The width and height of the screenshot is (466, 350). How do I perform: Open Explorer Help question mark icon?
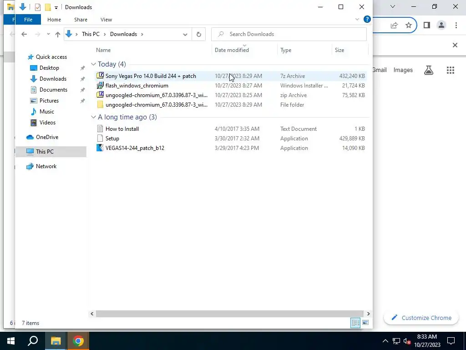[x=367, y=19]
